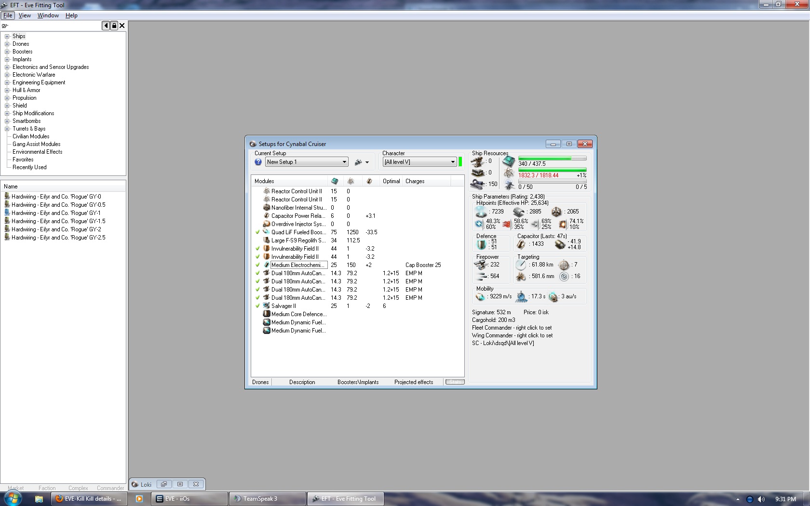The height and width of the screenshot is (506, 810).
Task: Click the explosive resistance icon
Action: (563, 224)
